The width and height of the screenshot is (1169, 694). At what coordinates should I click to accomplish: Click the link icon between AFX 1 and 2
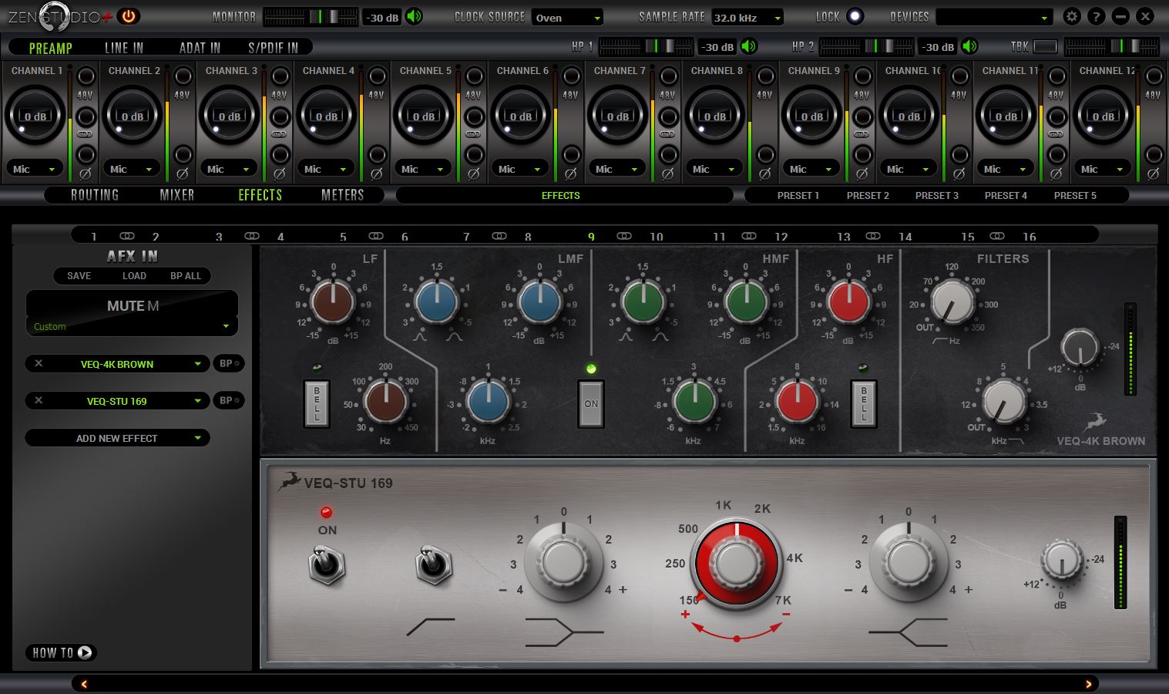pyautogui.click(x=127, y=236)
